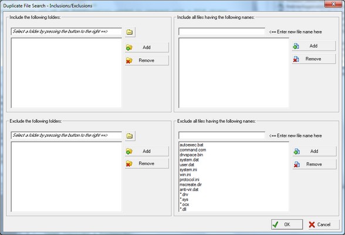Select protocol.ini in the exclude list
The height and width of the screenshot is (235, 345).
[x=190, y=180]
